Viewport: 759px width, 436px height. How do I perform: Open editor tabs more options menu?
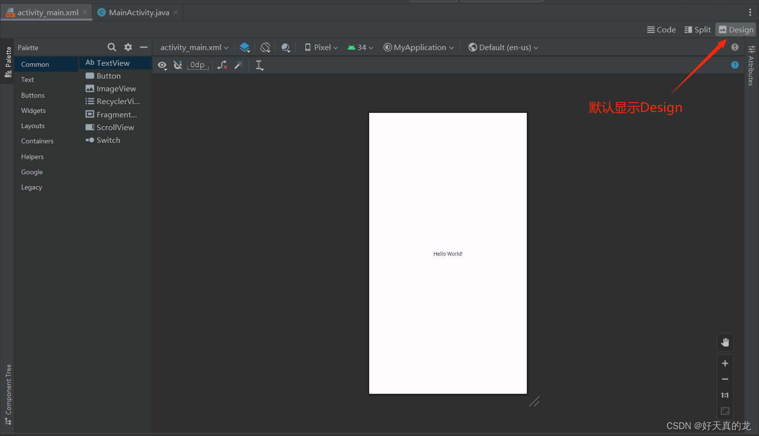[x=750, y=12]
